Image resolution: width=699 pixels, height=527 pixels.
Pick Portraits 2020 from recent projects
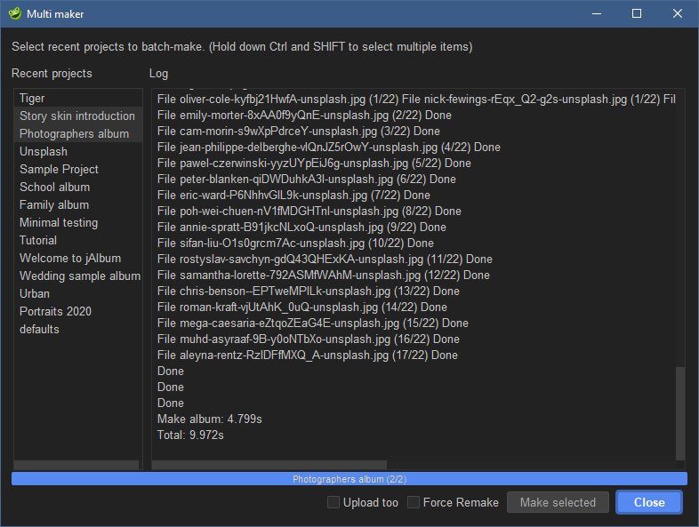[55, 311]
